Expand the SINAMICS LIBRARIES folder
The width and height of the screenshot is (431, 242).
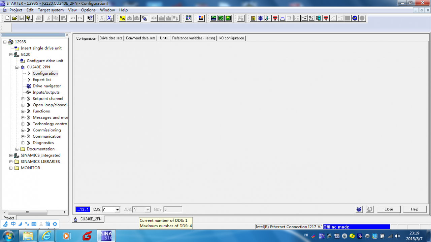pyautogui.click(x=11, y=162)
